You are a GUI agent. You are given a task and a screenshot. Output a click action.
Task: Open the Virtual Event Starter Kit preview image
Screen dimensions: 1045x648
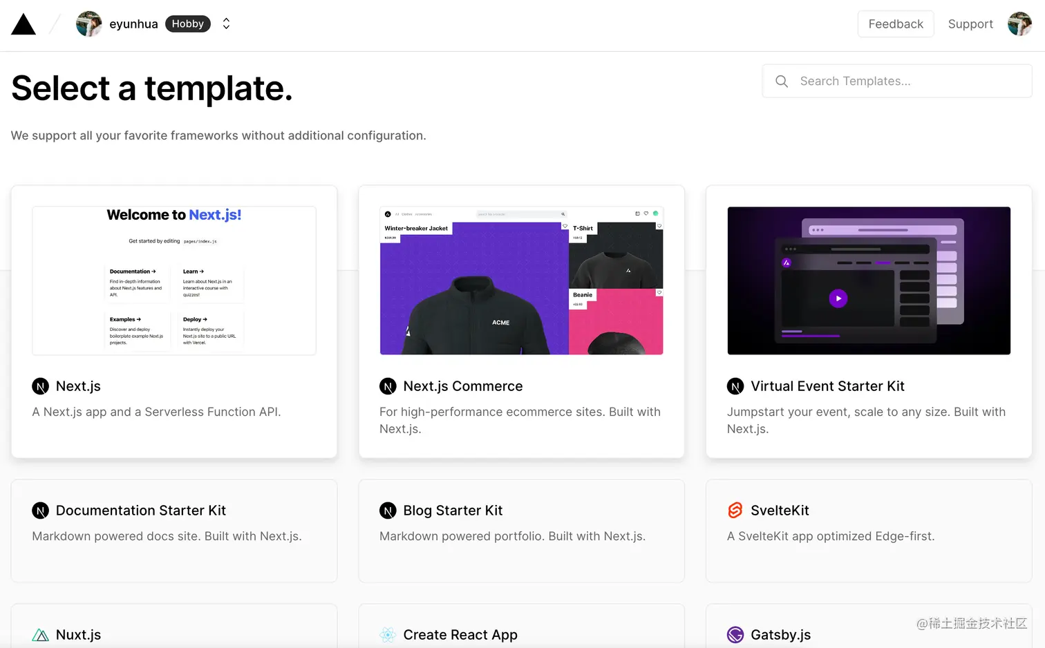(869, 280)
